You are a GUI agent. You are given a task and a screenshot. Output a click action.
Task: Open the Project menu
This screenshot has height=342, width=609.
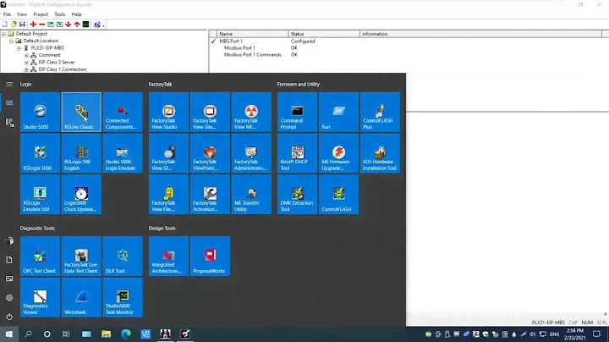[x=40, y=14]
